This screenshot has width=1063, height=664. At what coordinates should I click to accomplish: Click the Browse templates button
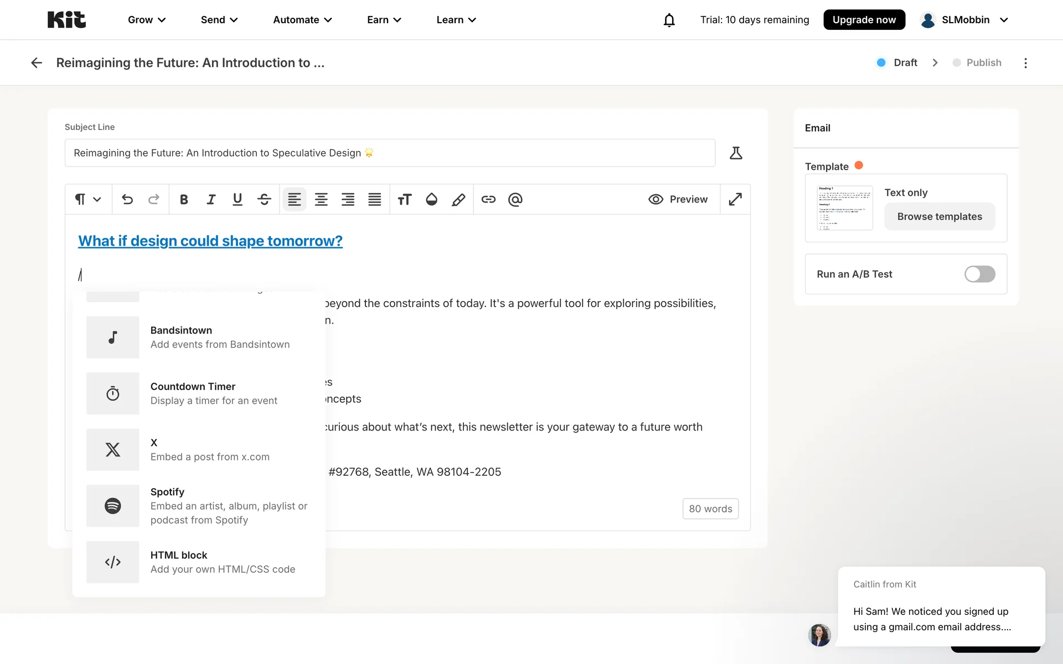click(x=940, y=216)
